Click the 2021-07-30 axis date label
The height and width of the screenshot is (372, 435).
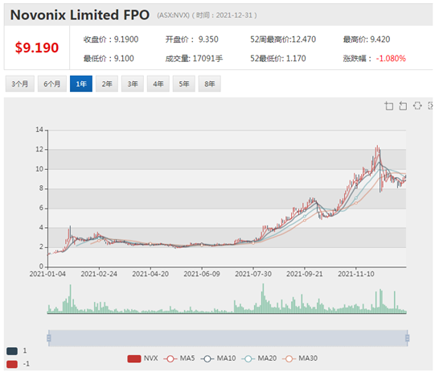point(253,274)
